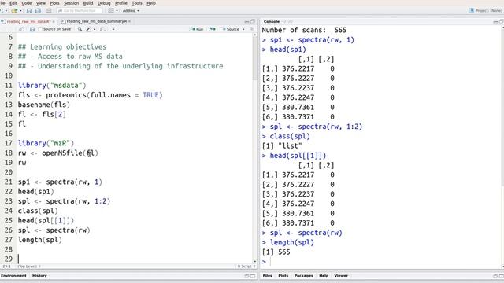Expand the new file dropdown arrow
Image resolution: width=504 pixels, height=283 pixels.
(x=6, y=10)
